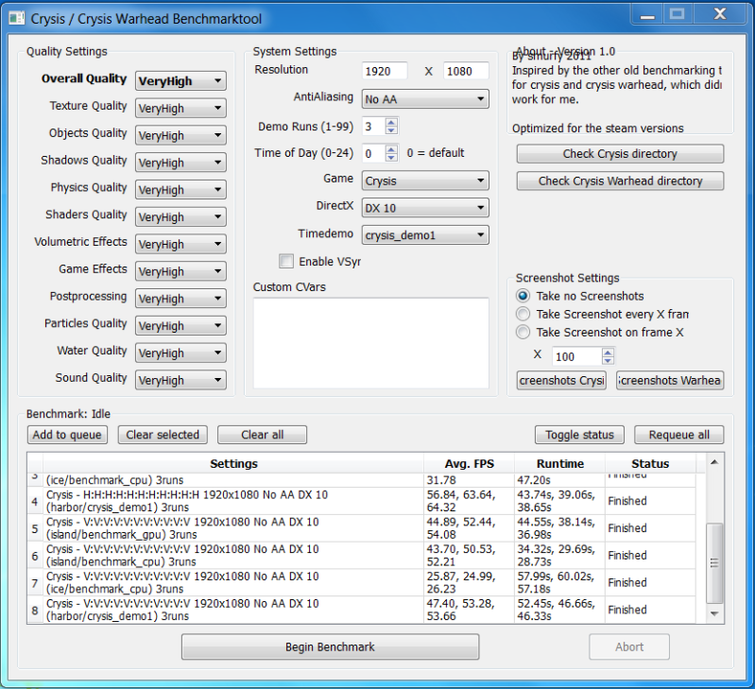755x689 pixels.
Task: Open the Particles Quality dropdown
Action: point(180,326)
